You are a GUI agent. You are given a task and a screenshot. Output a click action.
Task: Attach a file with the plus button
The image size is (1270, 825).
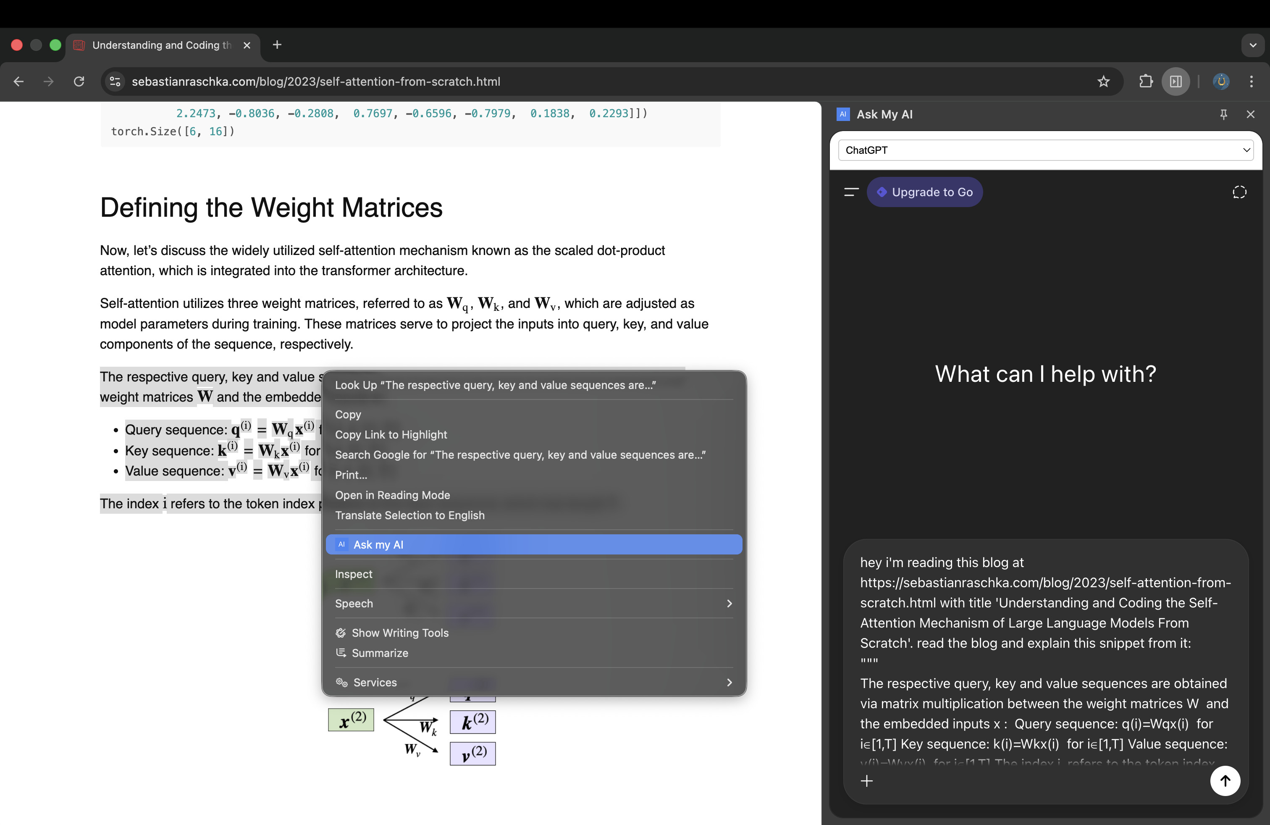867,781
